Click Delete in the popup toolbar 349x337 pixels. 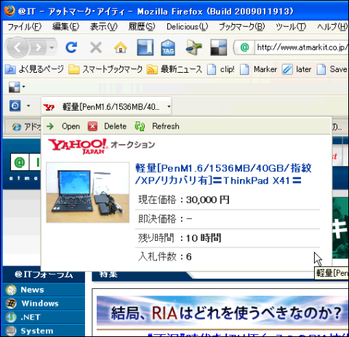click(115, 126)
